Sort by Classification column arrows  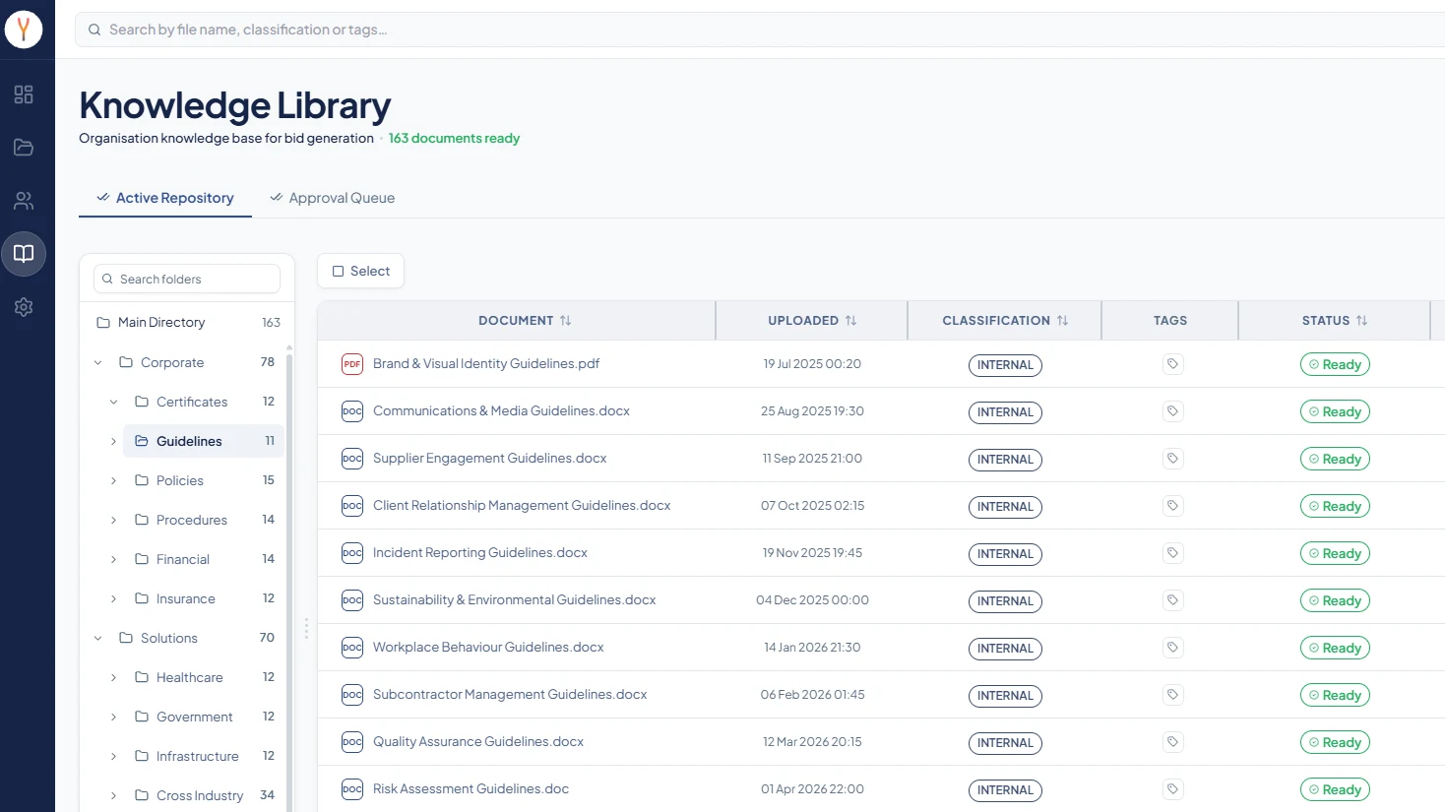point(1062,321)
